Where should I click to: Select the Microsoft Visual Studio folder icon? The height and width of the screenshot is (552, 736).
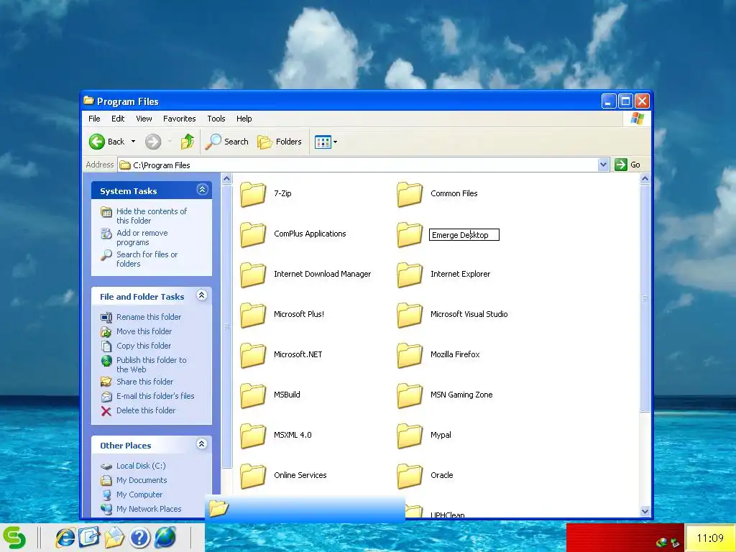pyautogui.click(x=410, y=315)
